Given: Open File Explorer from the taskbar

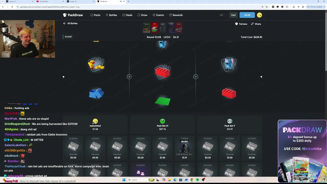Looking at the screenshot, I should point(169,180).
